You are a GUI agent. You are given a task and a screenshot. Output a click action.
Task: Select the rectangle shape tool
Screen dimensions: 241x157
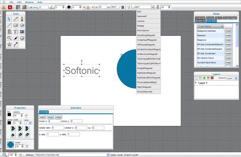(x=16, y=26)
